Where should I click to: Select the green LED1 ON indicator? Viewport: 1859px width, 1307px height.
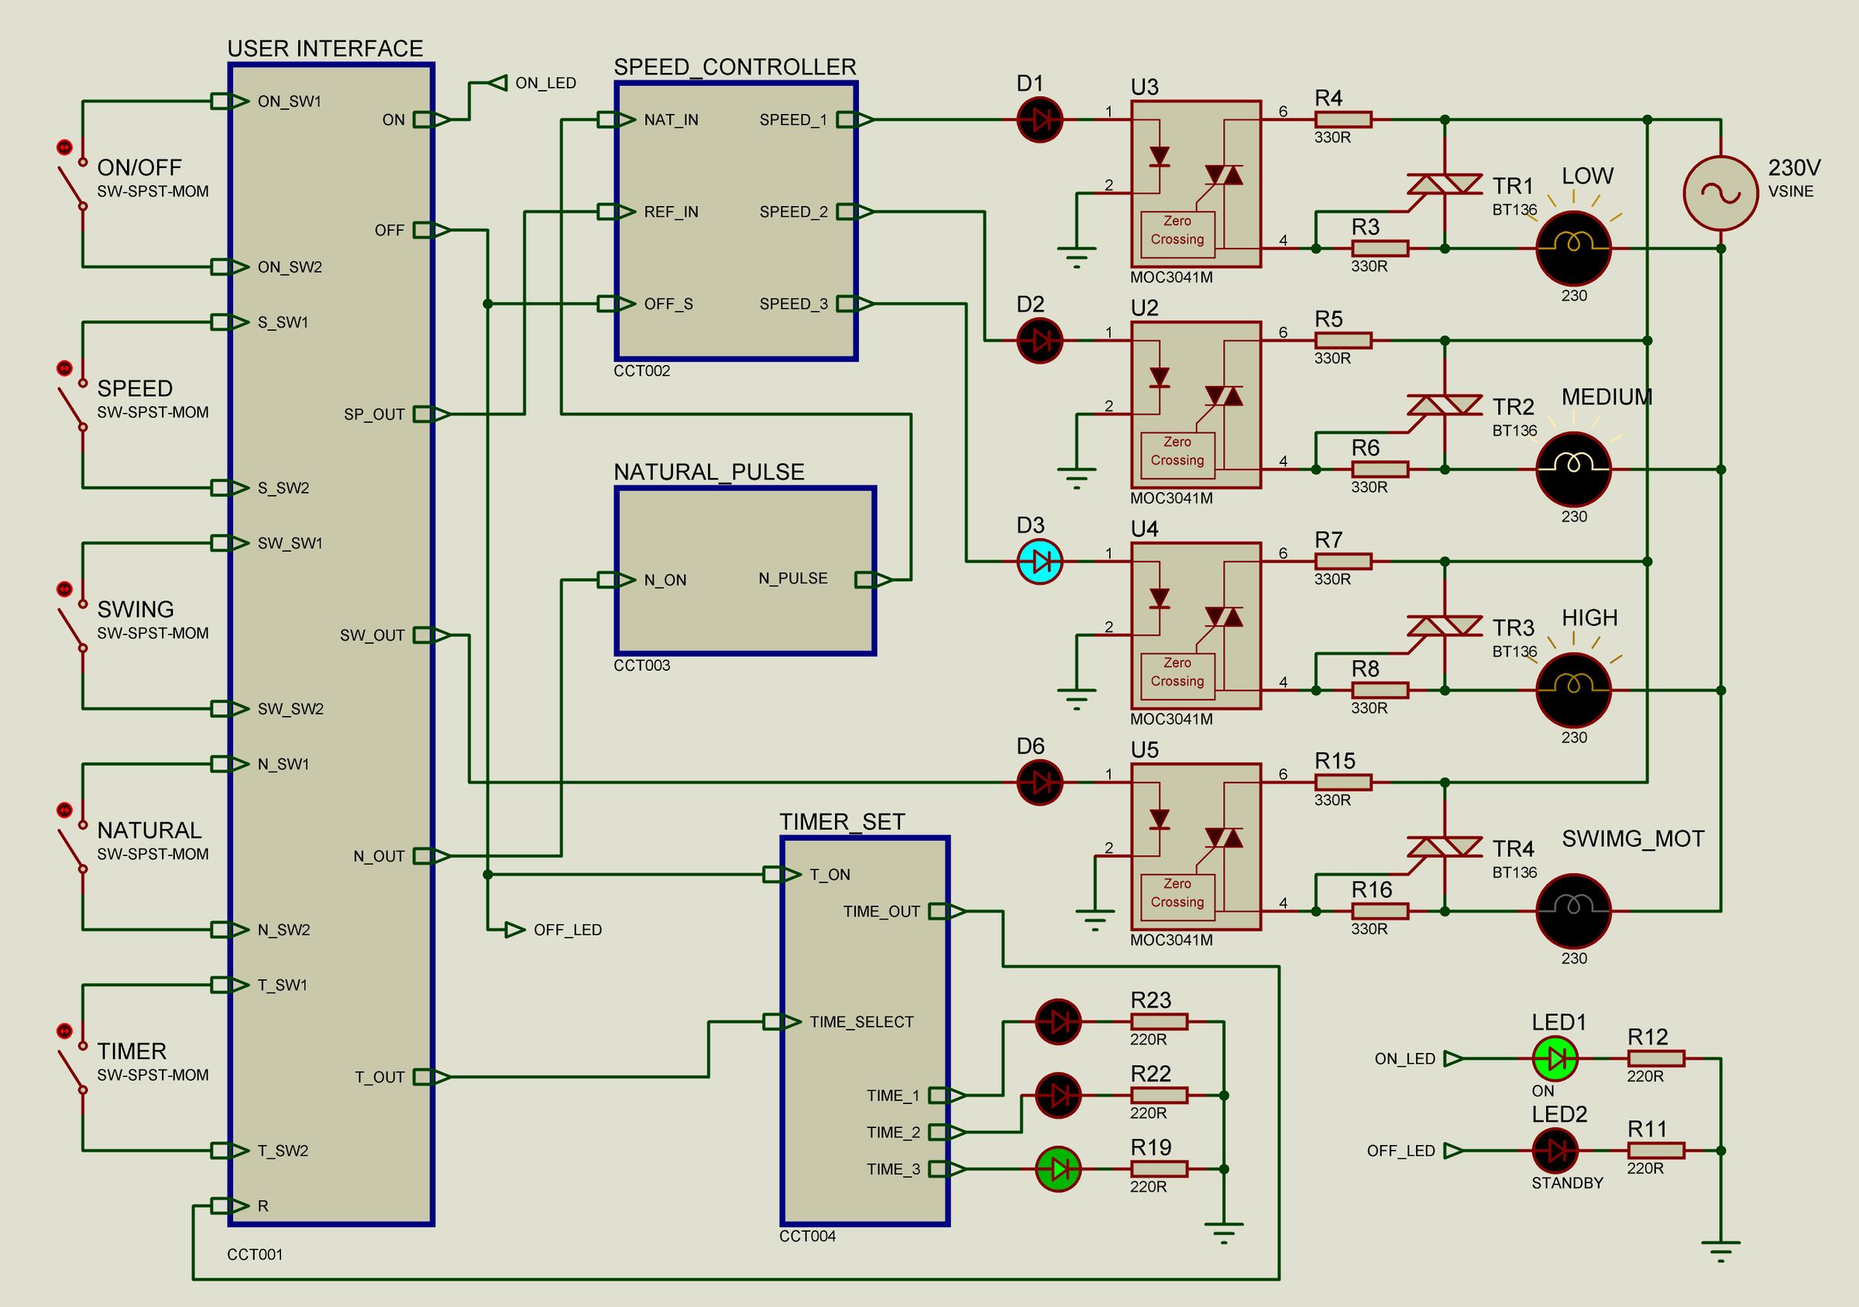point(1555,1058)
